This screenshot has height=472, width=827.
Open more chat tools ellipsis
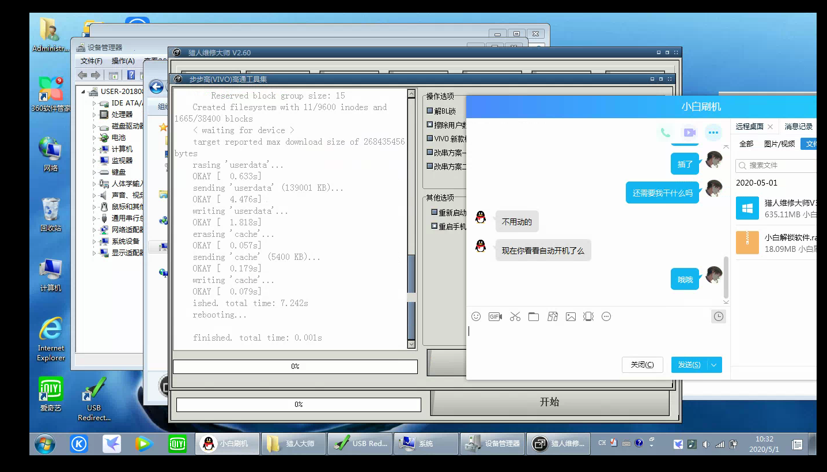pyautogui.click(x=606, y=316)
